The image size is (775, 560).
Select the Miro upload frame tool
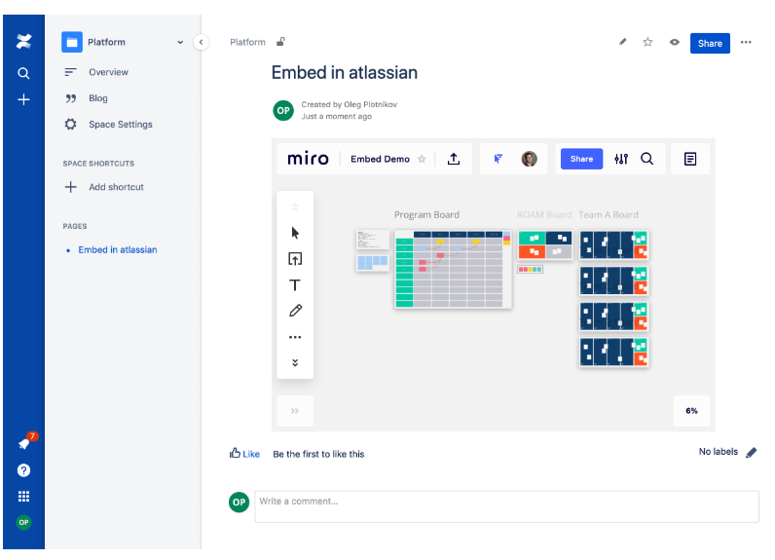(x=295, y=259)
